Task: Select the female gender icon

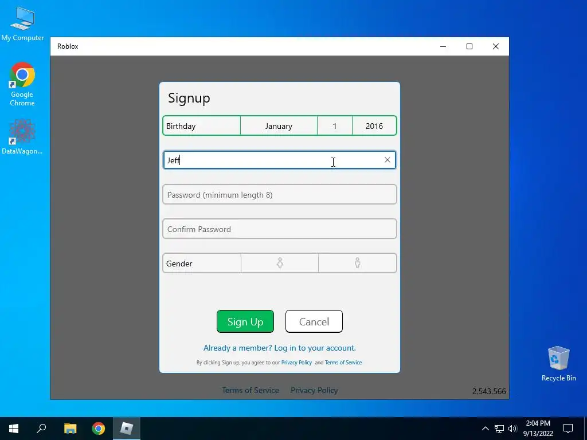Action: (280, 263)
